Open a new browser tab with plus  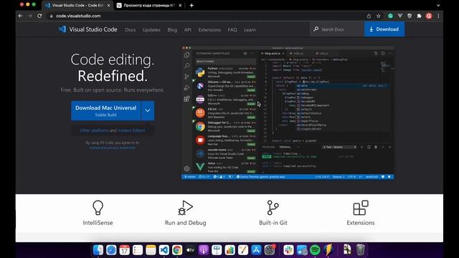[x=191, y=5]
